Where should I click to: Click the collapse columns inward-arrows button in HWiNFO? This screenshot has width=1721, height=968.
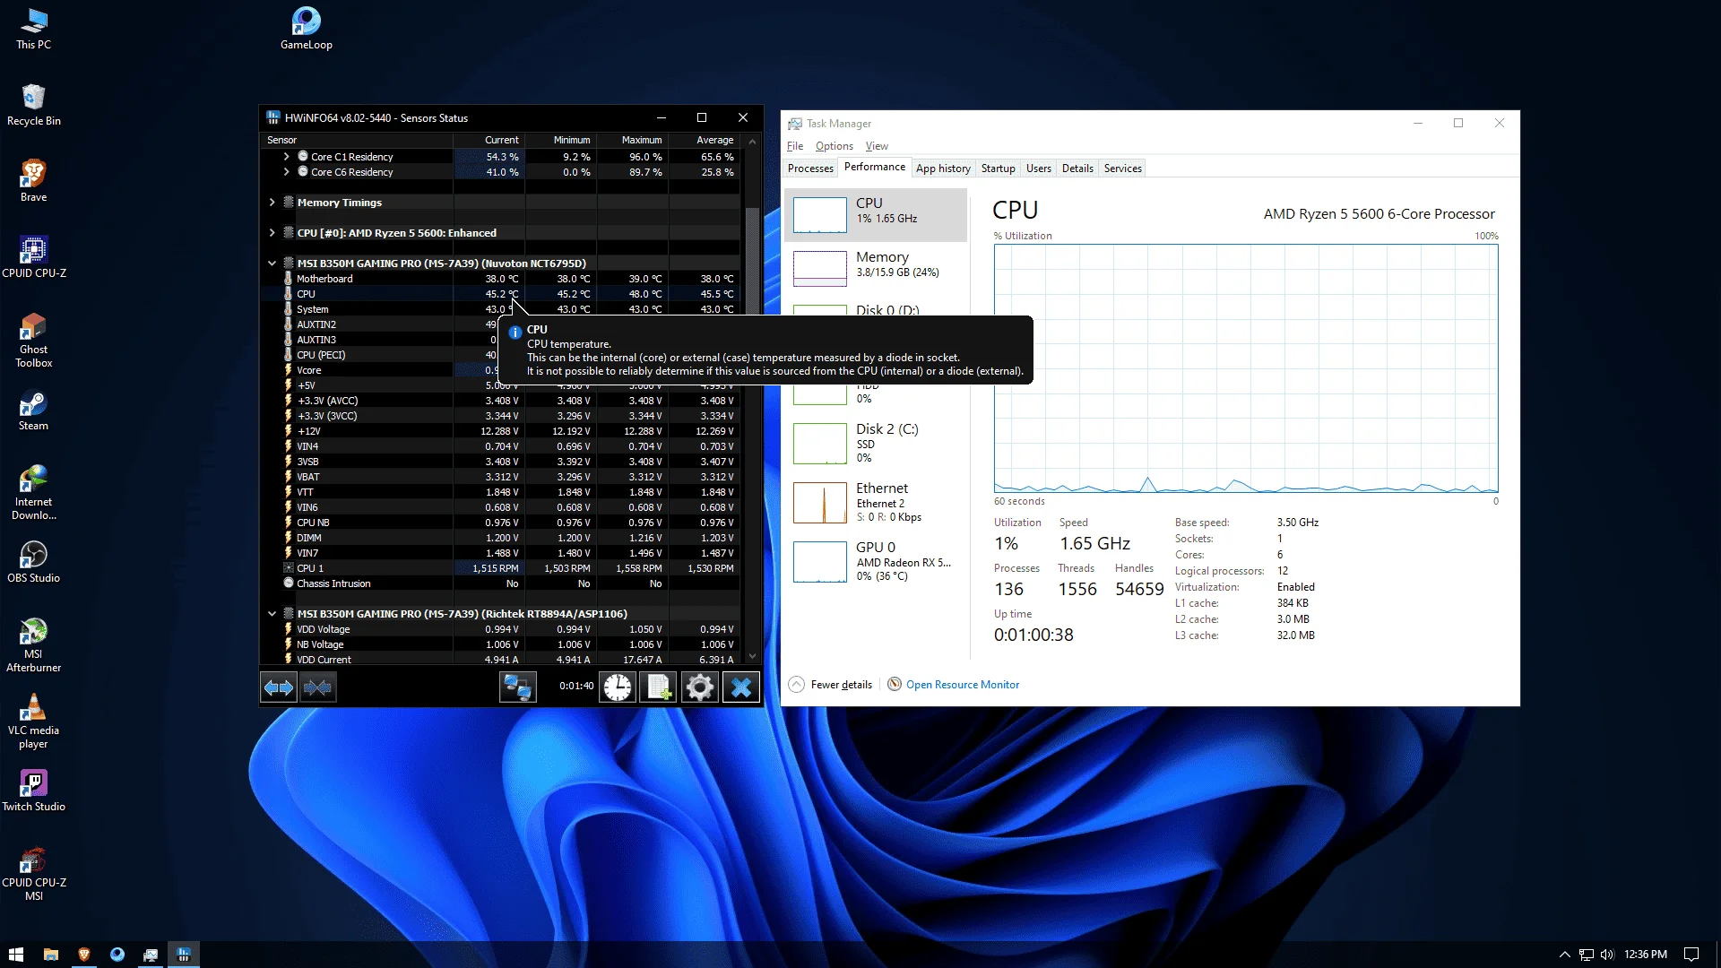click(x=317, y=687)
